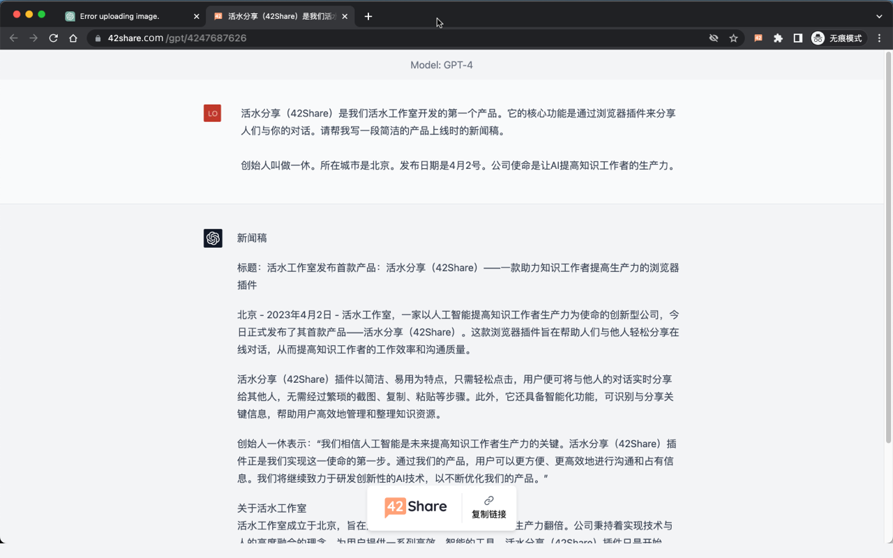This screenshot has width=893, height=558.
Task: Close the 活水分享 (42Share) tab
Action: coord(345,16)
